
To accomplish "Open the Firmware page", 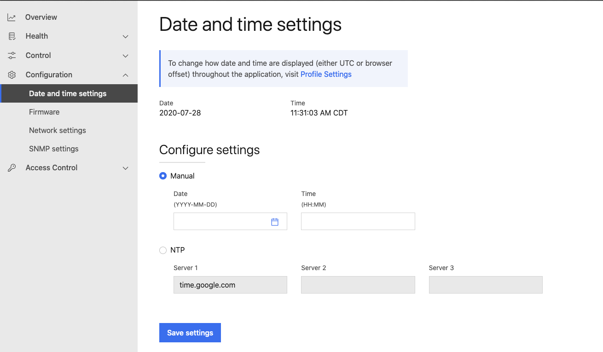I will [x=44, y=112].
